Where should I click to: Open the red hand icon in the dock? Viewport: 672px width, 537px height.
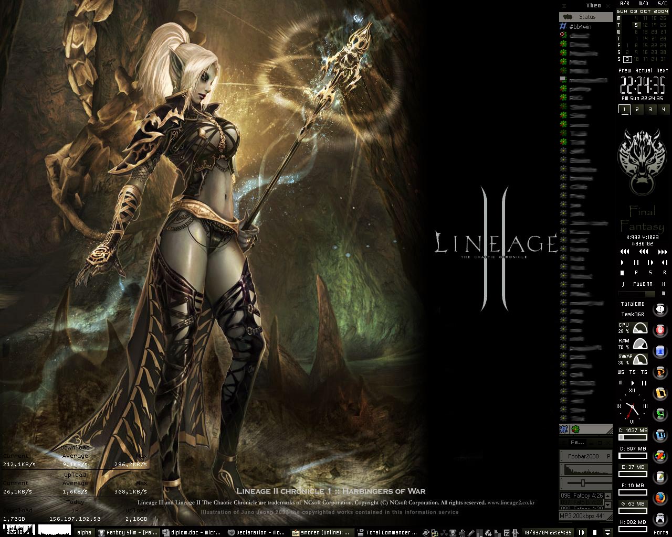click(x=660, y=330)
